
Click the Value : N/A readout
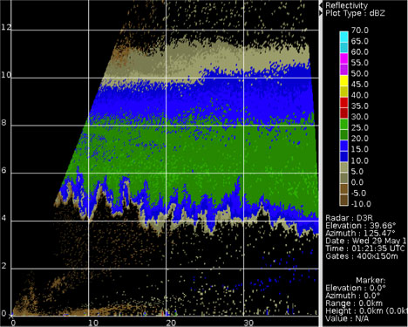[x=347, y=318]
